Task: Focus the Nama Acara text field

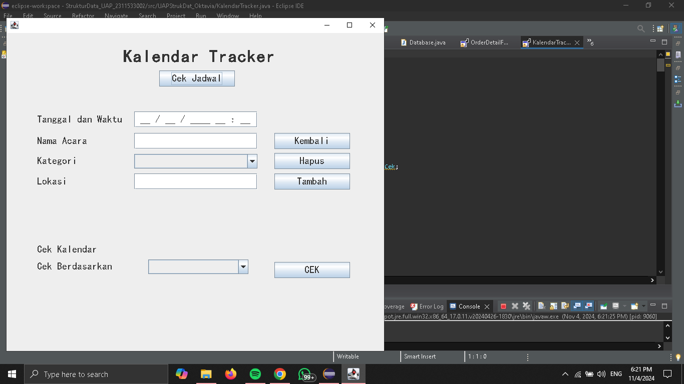Action: 195,141
